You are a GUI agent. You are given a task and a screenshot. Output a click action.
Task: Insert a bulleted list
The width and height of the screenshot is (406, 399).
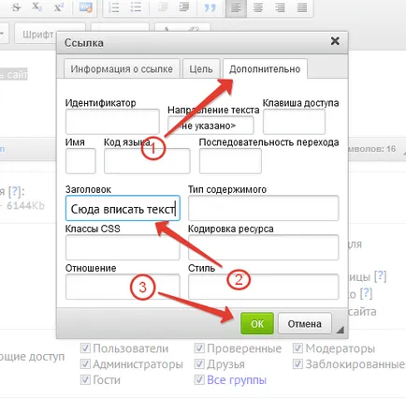pyautogui.click(x=136, y=7)
